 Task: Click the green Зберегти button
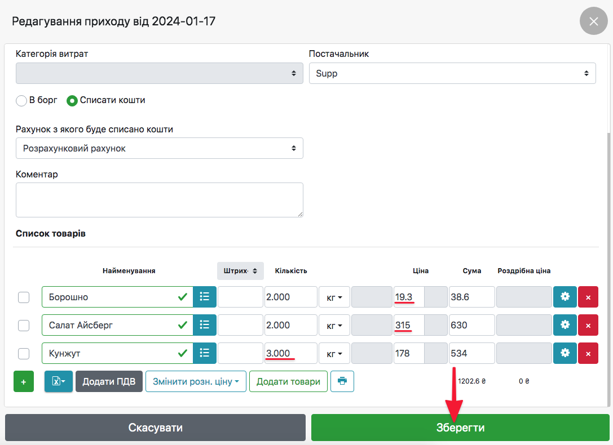point(460,428)
